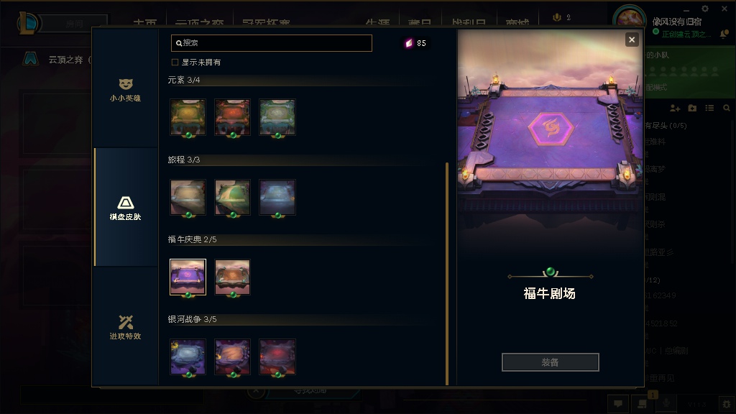Choose the third 旅程 blue arena thumbnail

tap(277, 197)
